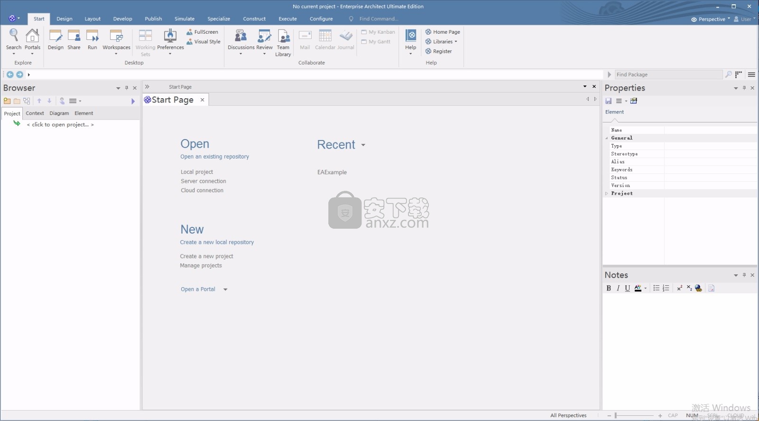Open the Notes text color dropdown arrow
Image resolution: width=759 pixels, height=421 pixels.
(x=646, y=288)
